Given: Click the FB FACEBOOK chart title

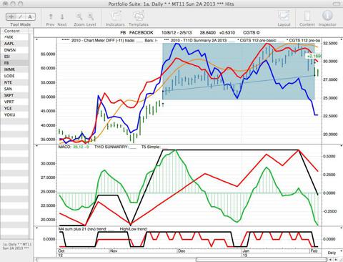Looking at the screenshot, I should pyautogui.click(x=136, y=33).
